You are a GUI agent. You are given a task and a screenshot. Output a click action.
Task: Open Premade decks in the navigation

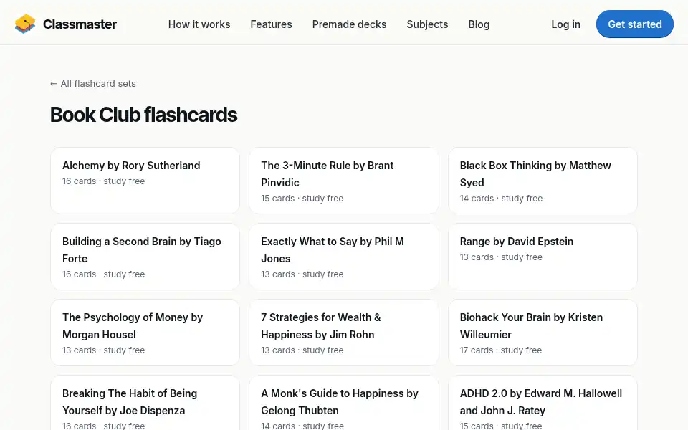(x=349, y=24)
